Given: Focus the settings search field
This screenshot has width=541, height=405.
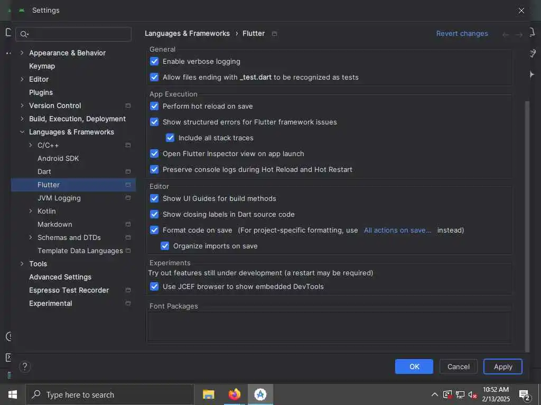Looking at the screenshot, I should click(73, 34).
